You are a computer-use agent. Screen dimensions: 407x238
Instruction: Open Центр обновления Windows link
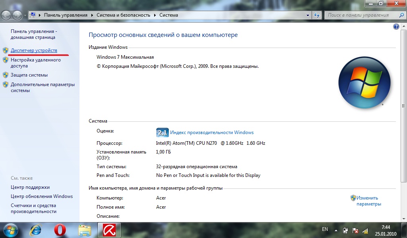pos(42,196)
